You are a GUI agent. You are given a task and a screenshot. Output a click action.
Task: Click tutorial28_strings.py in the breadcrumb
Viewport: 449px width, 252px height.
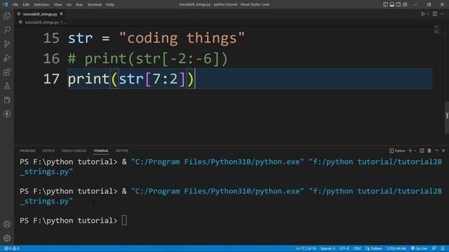(x=42, y=22)
